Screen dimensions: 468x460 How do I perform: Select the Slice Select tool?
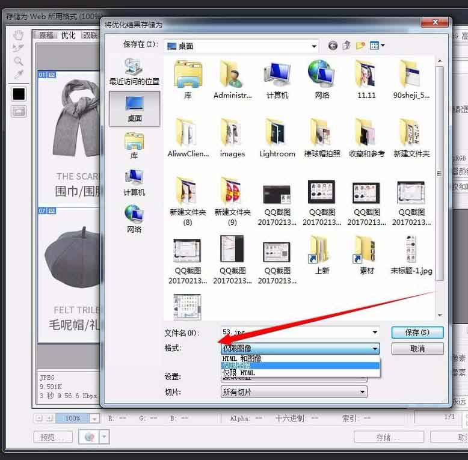point(19,48)
